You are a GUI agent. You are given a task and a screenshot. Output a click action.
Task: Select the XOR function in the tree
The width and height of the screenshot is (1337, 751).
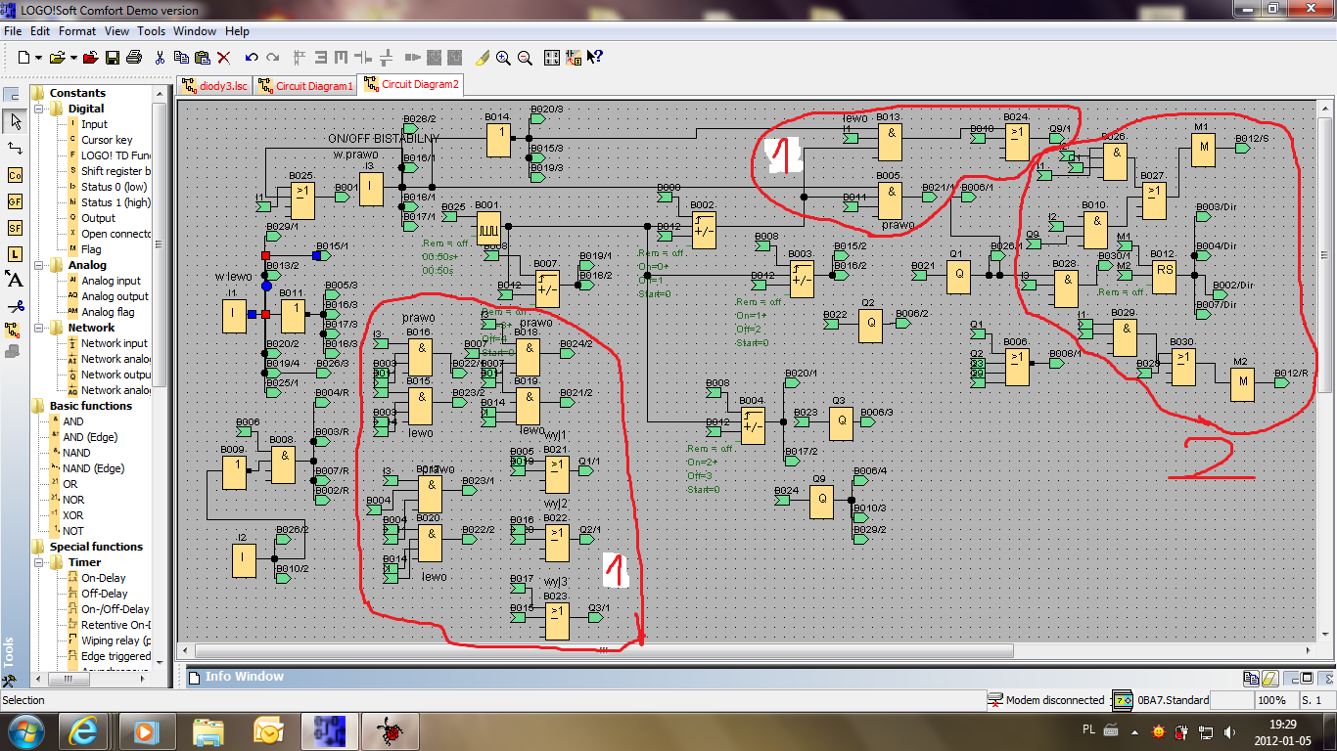[72, 515]
